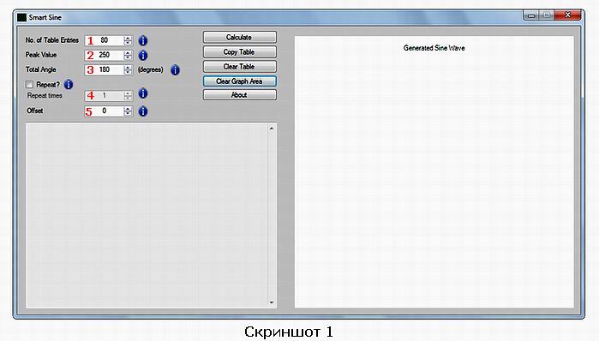
Task: Increase No. of Table Entries with up arrow
Action: [x=128, y=38]
